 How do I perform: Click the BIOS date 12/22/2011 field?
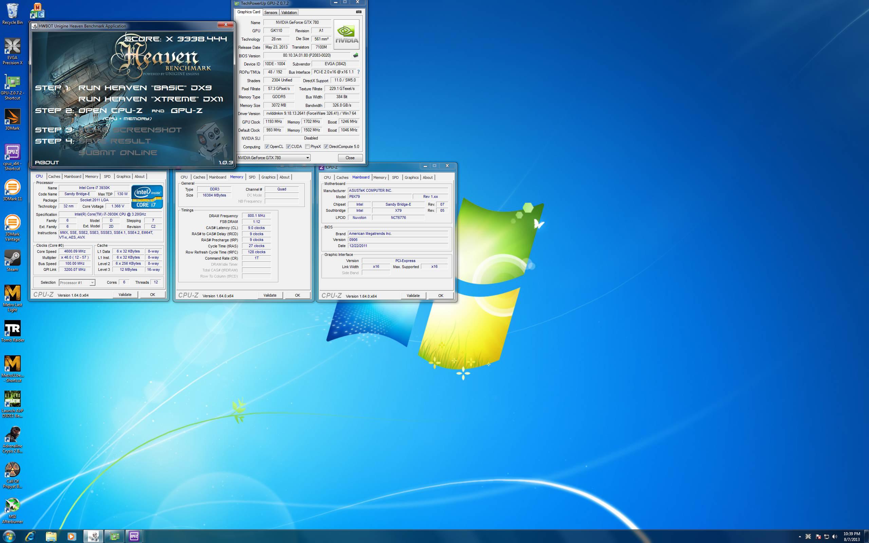click(398, 246)
